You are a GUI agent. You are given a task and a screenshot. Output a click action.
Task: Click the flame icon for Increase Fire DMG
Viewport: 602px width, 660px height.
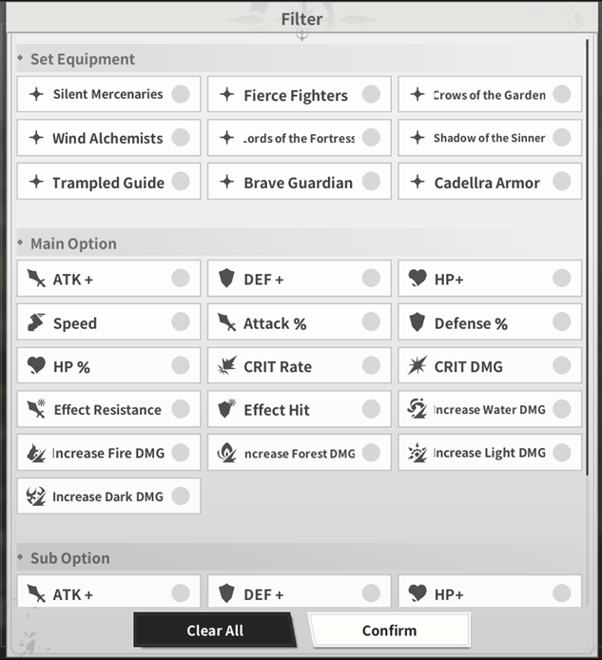click(x=36, y=453)
